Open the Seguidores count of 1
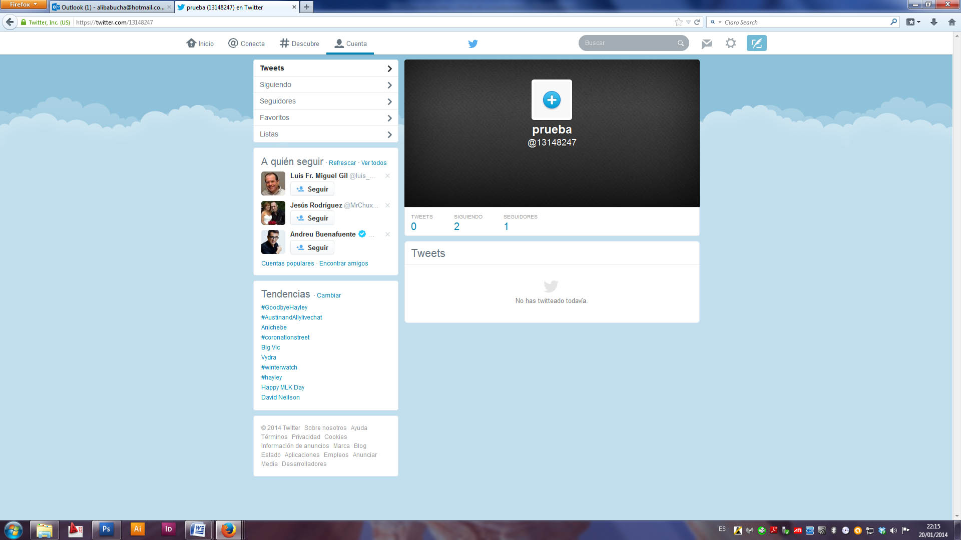 point(506,226)
